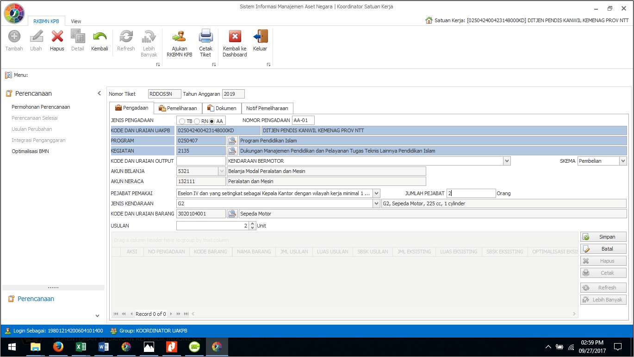The height and width of the screenshot is (357, 634).
Task: Open the SKEMA Pembelian dropdown
Action: (623, 161)
